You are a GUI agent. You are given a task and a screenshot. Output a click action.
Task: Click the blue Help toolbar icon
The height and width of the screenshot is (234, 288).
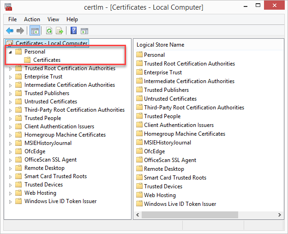pos(74,31)
